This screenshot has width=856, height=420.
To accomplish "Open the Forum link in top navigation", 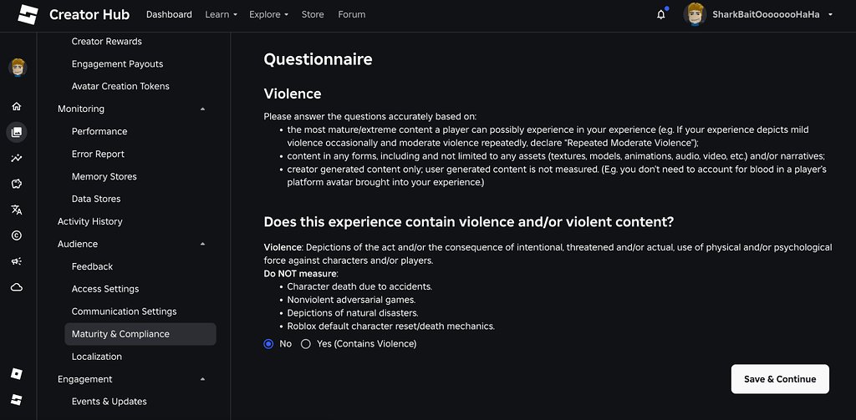I will [x=351, y=15].
